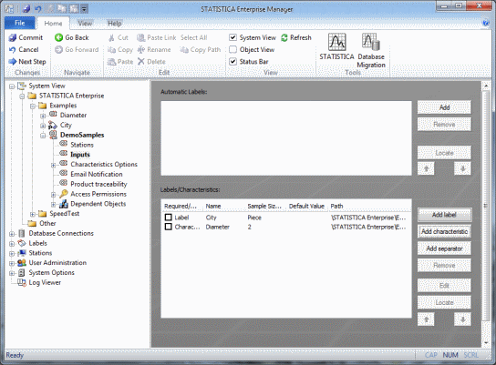Viewport: 496px width, 365px height.
Task: Switch to the View ribbon tab
Action: point(85,24)
